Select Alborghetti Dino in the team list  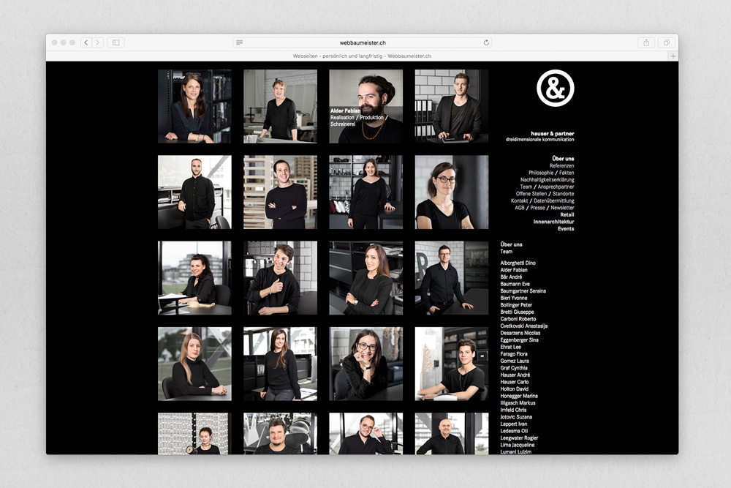point(518,263)
